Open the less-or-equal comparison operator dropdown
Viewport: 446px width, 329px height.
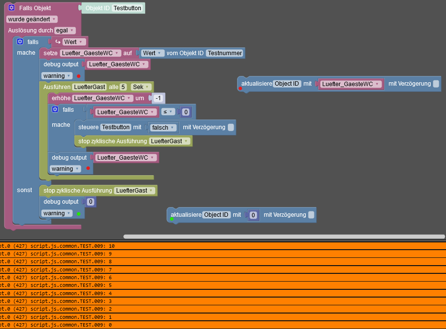click(x=168, y=112)
